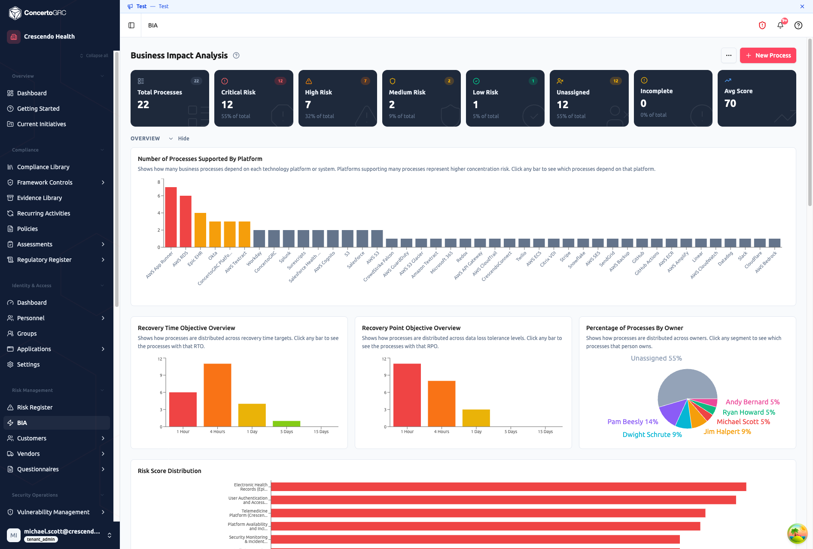Click the 4 Hours RTO bar
The height and width of the screenshot is (549, 813).
(217, 395)
